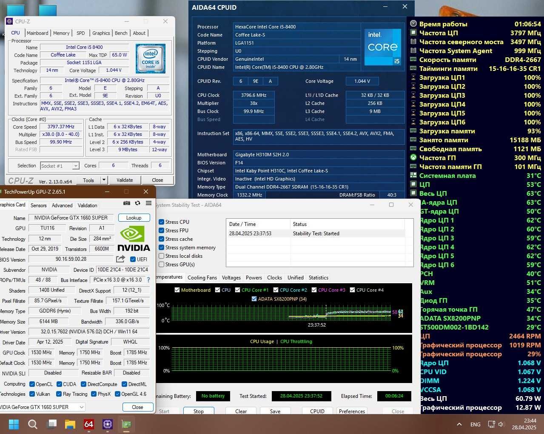Expand the CPU-Z Tools dropdown arrow

[103, 180]
